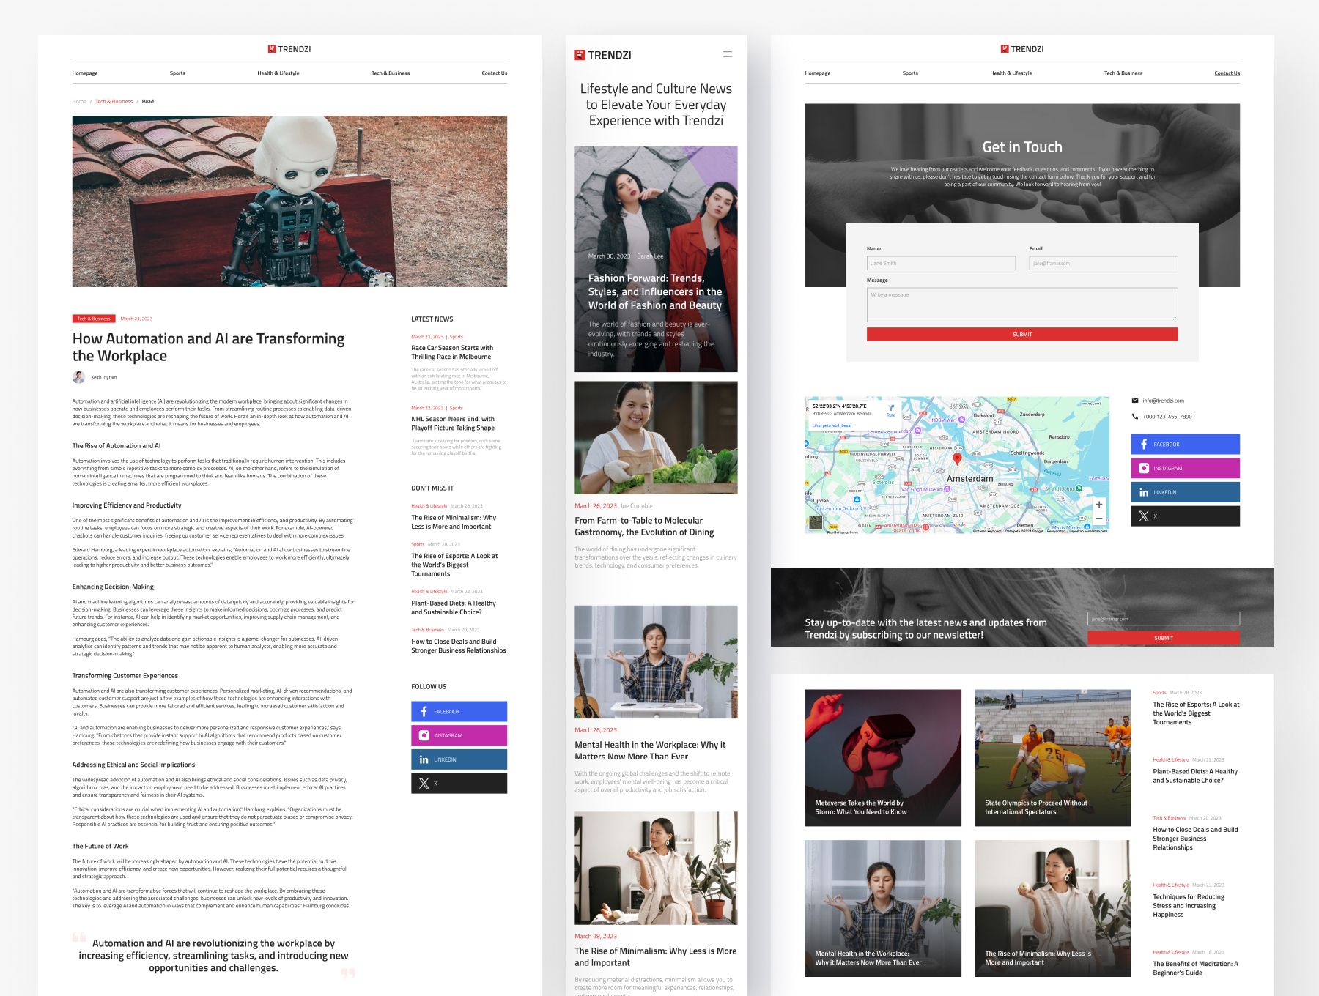Click X icon on contact page

[1144, 516]
